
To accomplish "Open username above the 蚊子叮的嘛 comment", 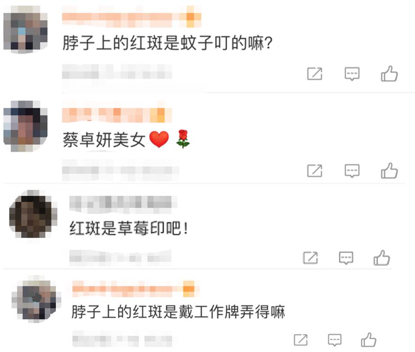I will point(132,17).
